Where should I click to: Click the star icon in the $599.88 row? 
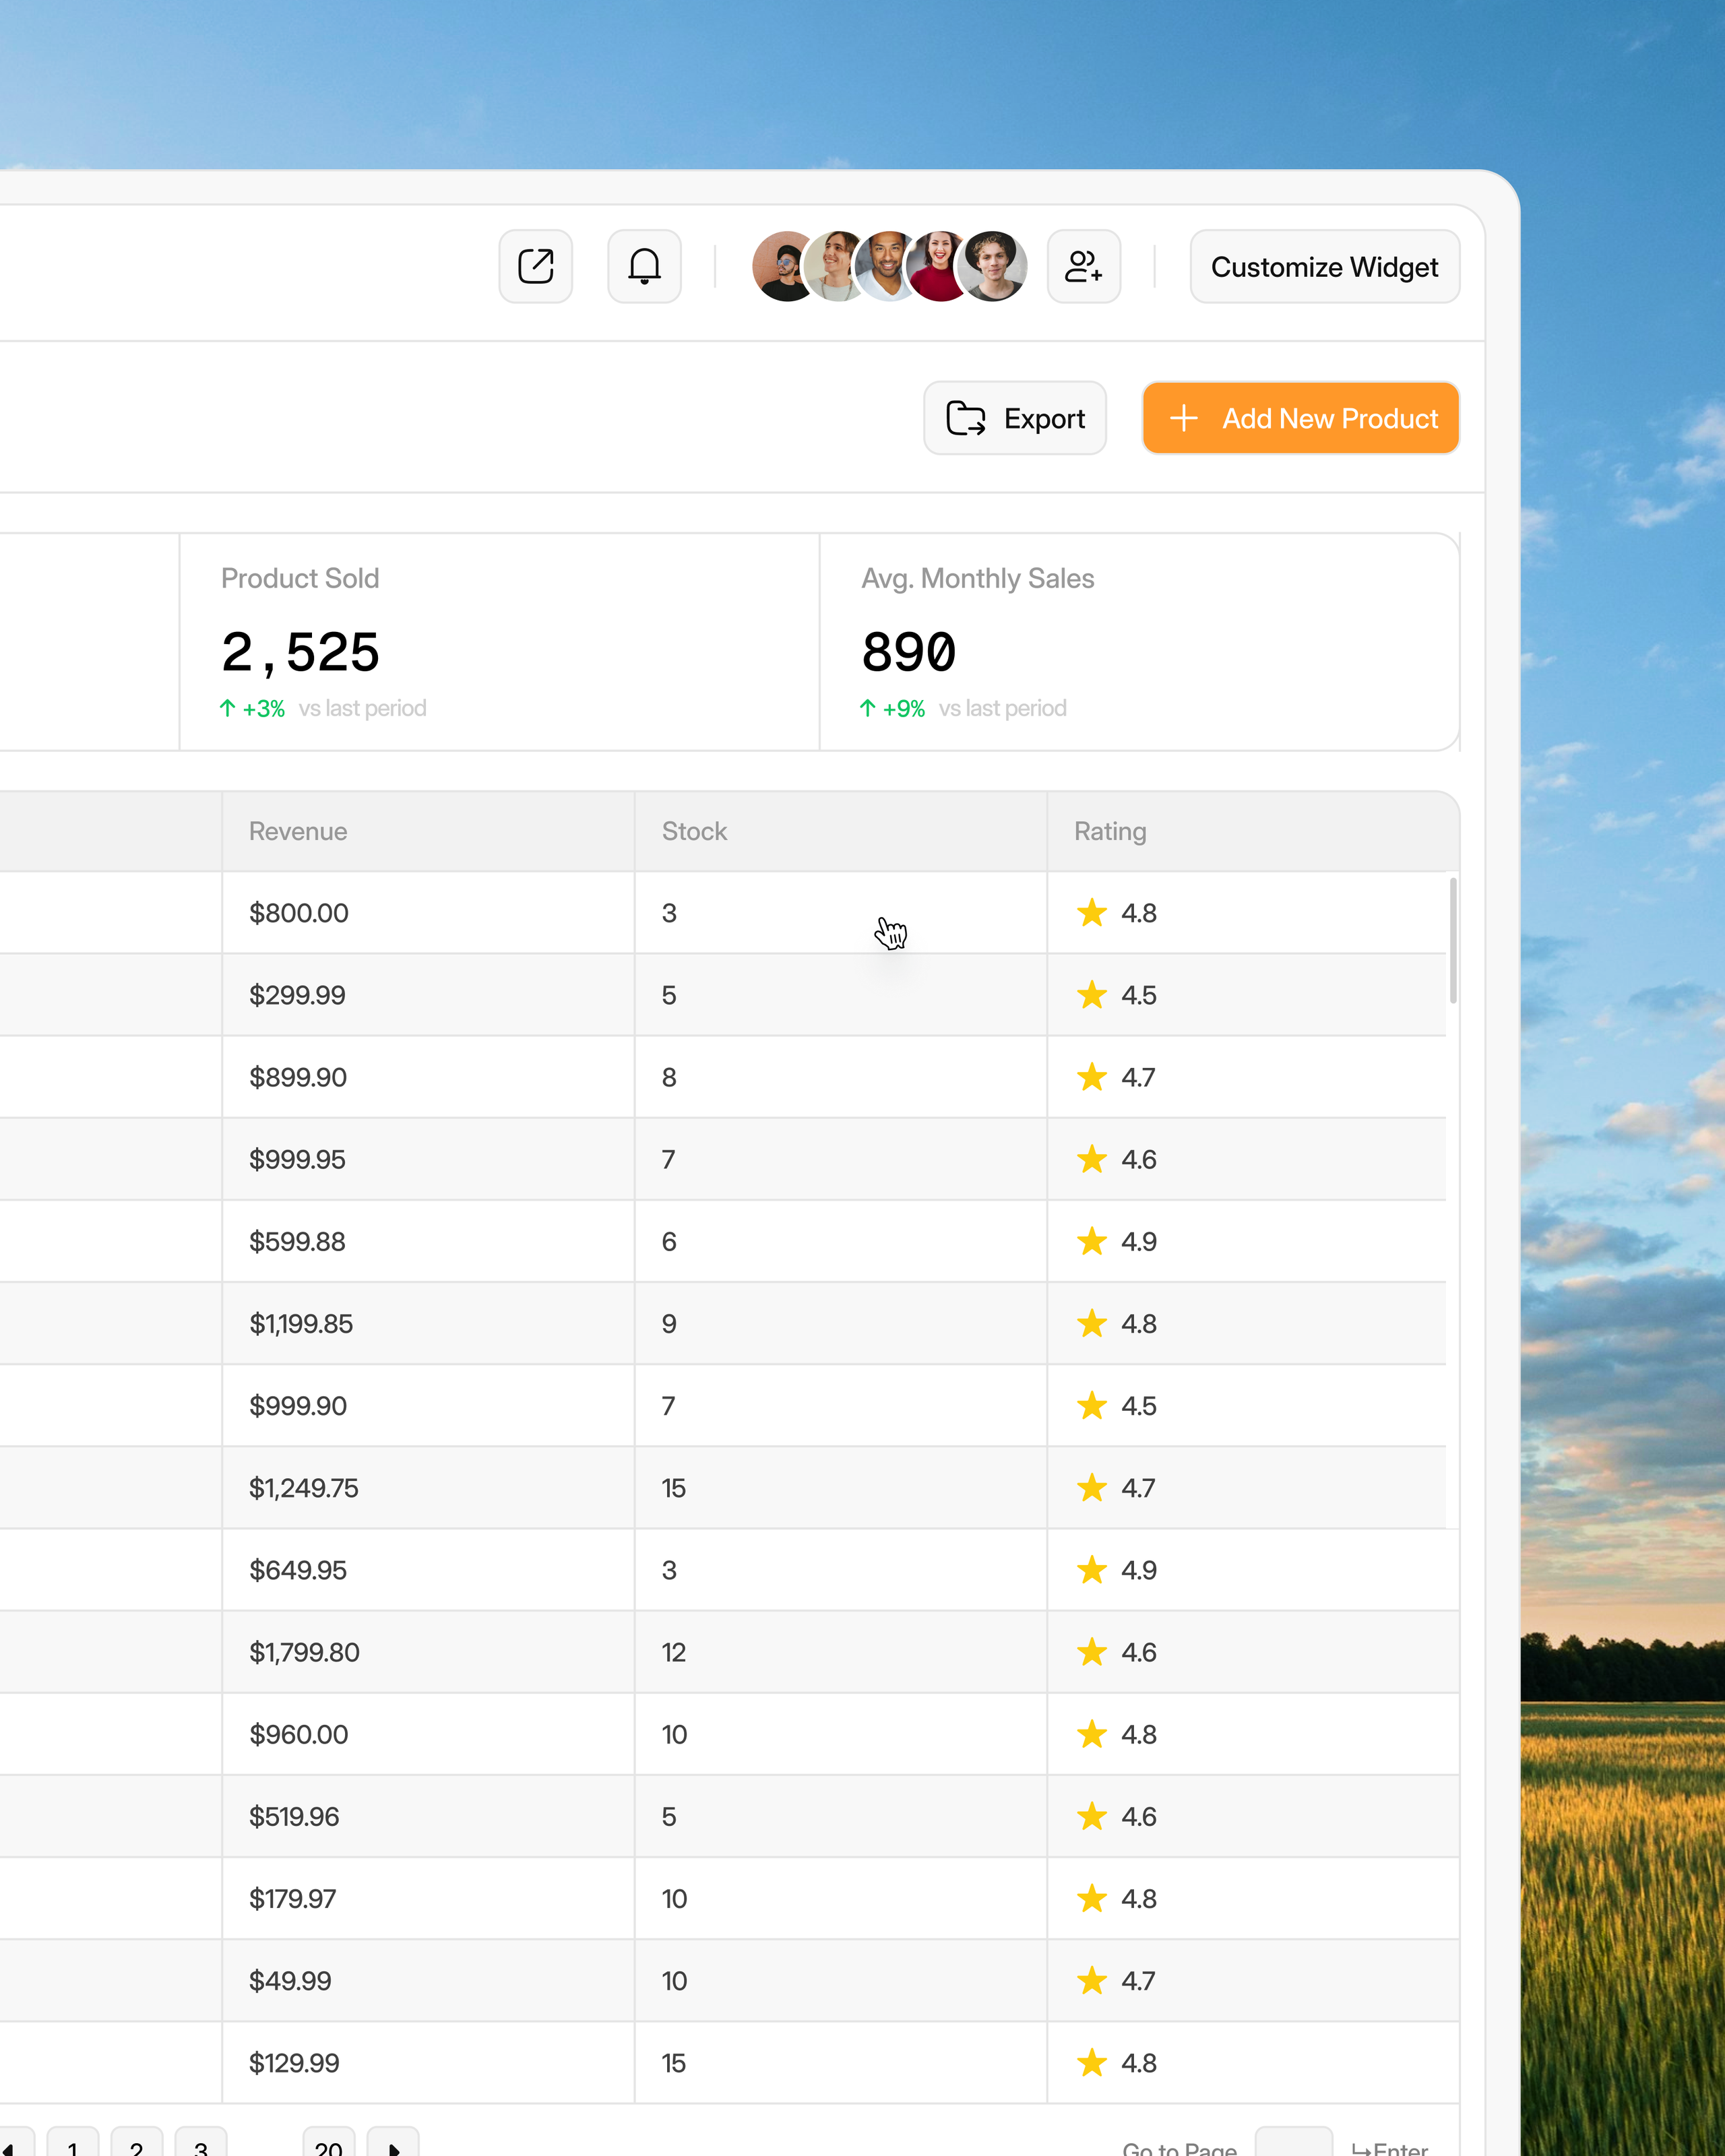point(1091,1240)
